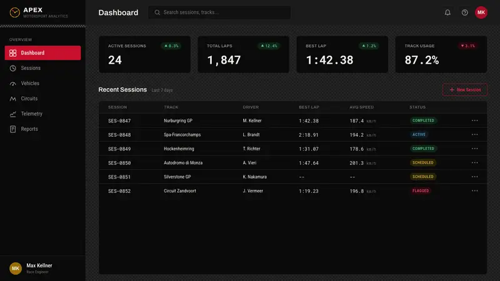Image resolution: width=500 pixels, height=281 pixels.
Task: Click the Vehicles gauge icon
Action: click(12, 84)
